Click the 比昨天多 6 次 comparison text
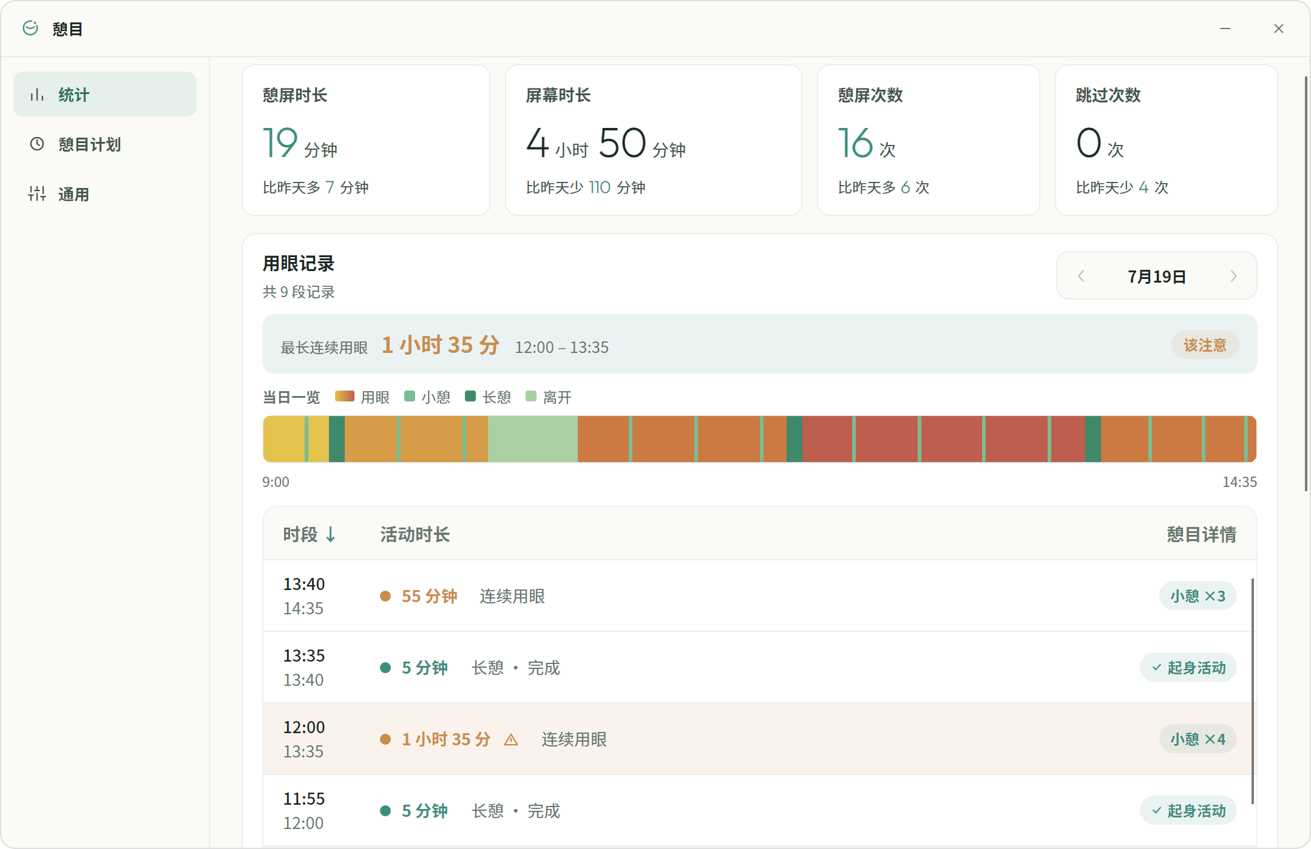Screen dimensions: 1311x849 pyautogui.click(x=884, y=187)
